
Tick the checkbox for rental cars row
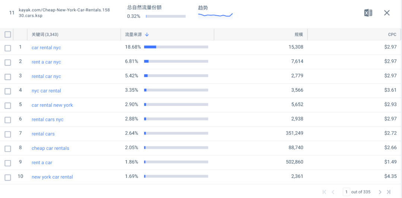(x=7, y=134)
